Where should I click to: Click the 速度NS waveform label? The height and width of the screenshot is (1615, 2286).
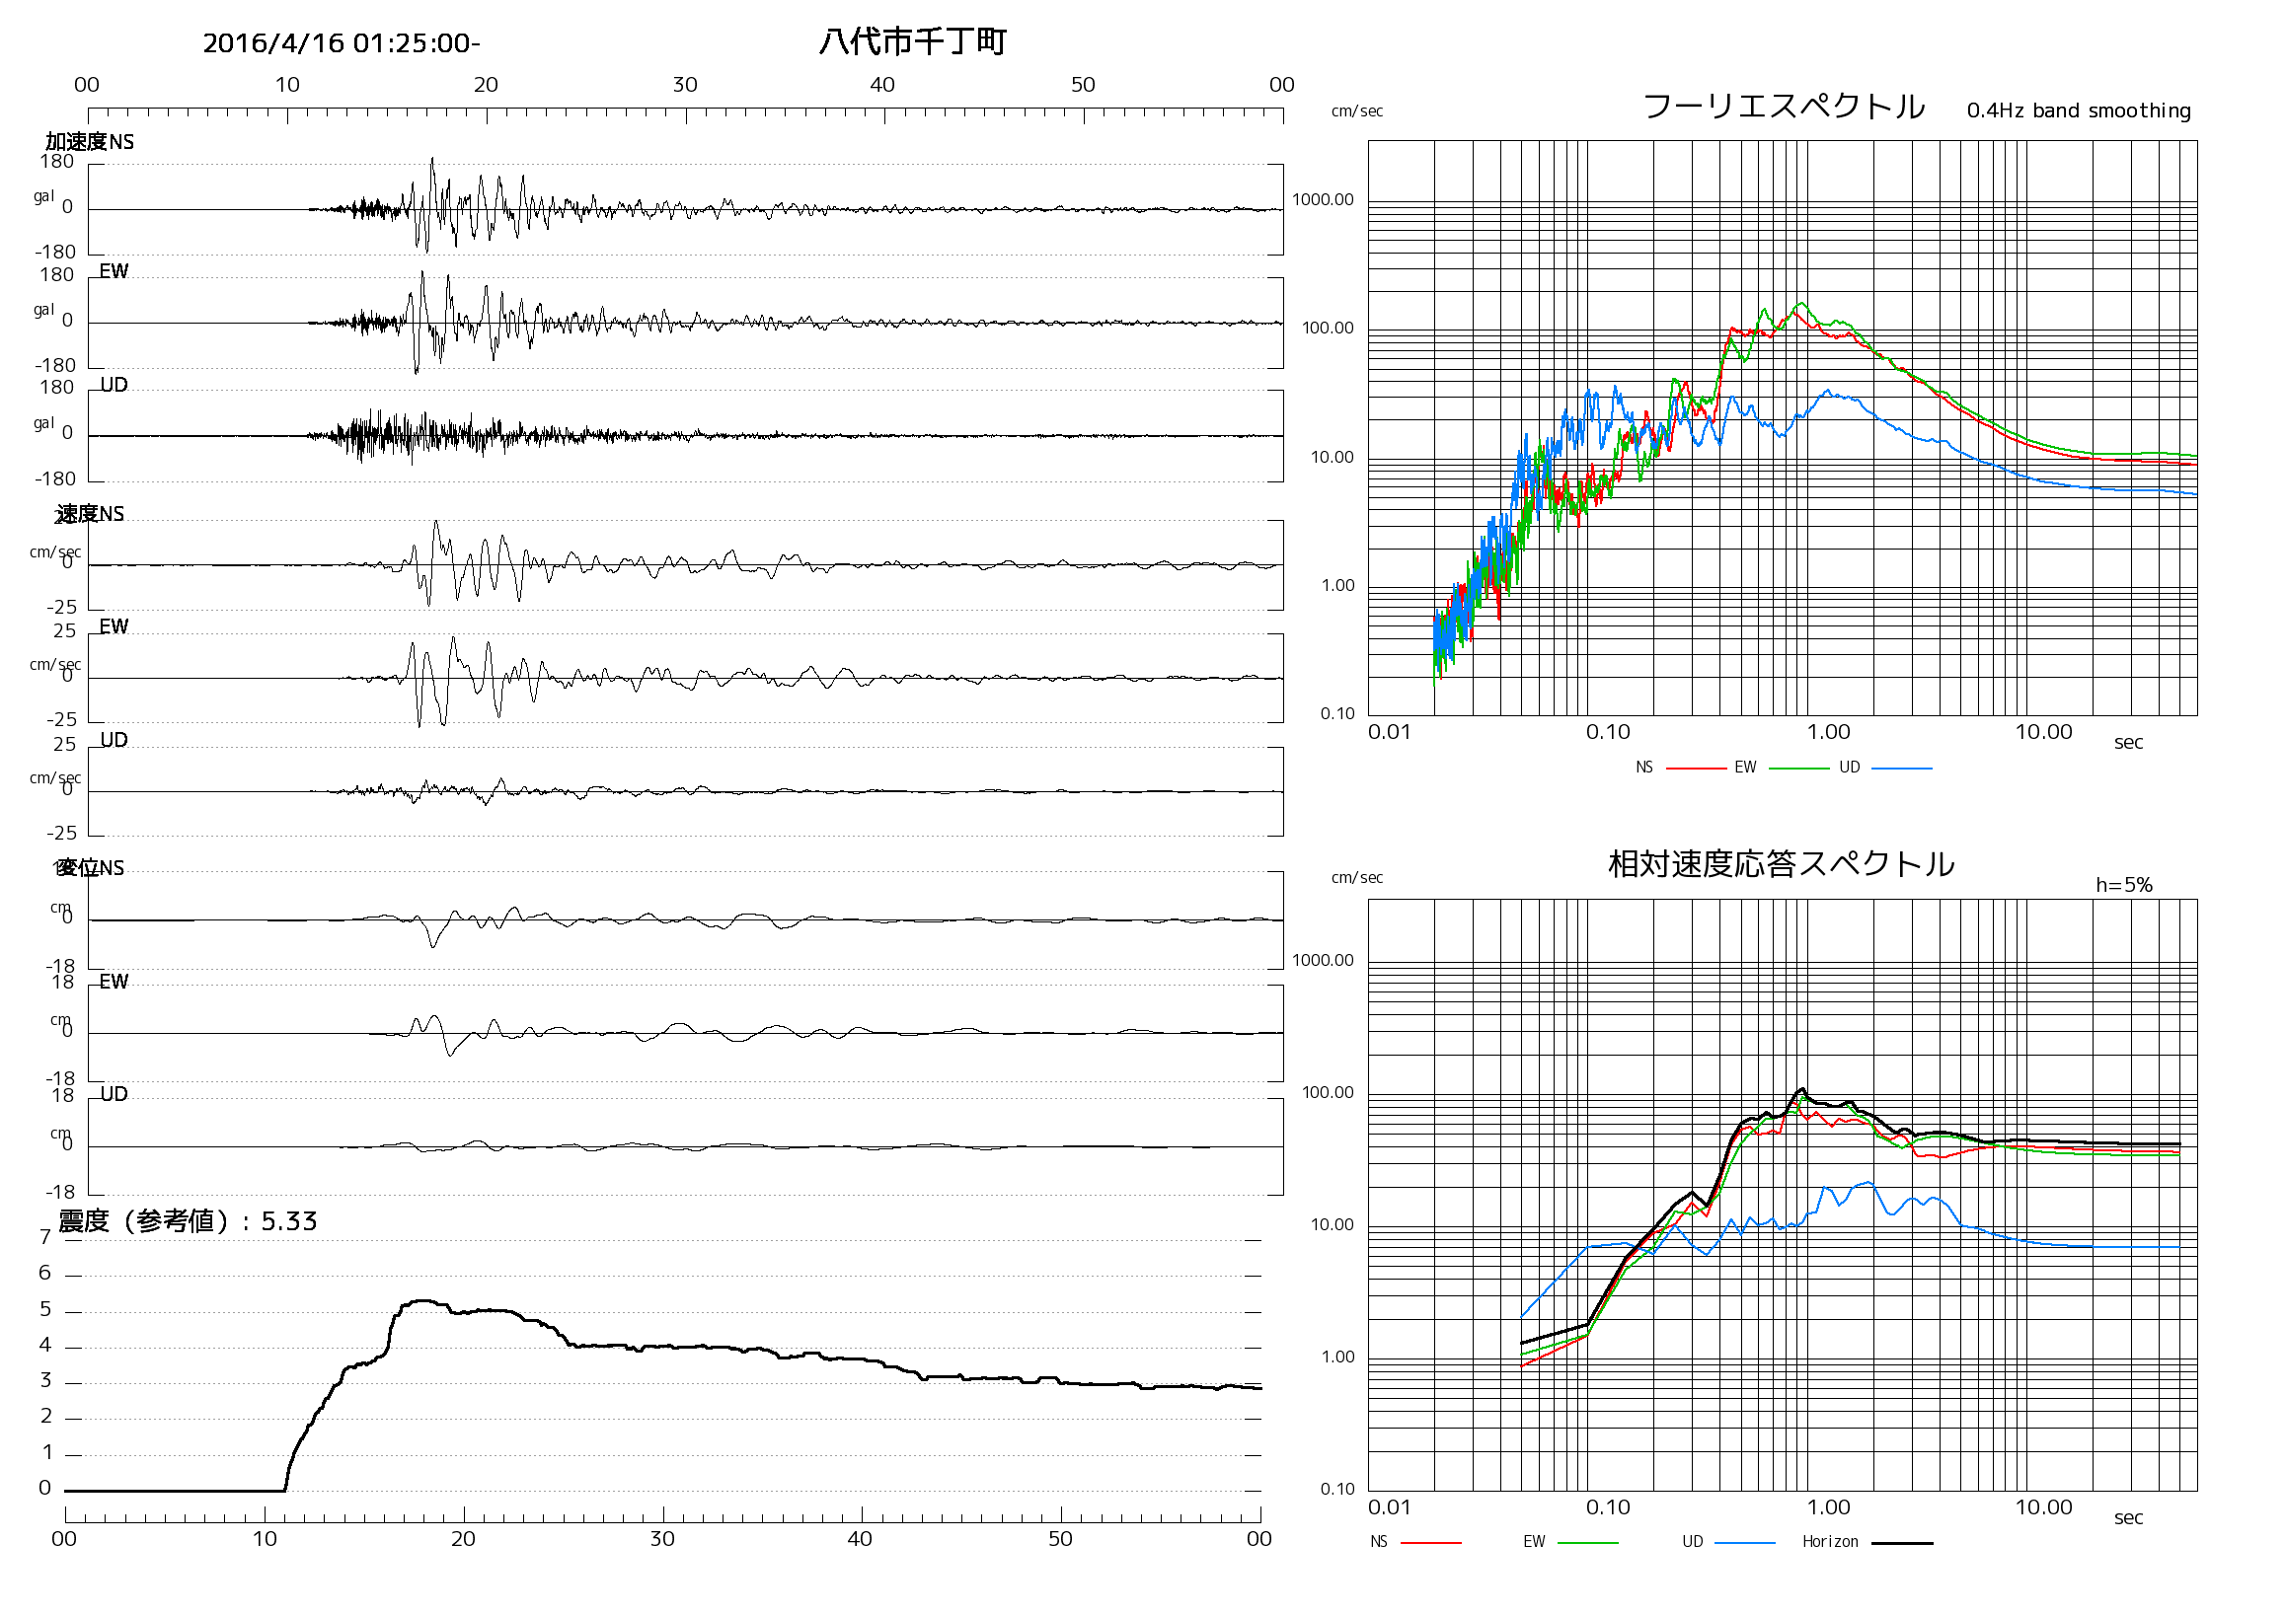point(90,513)
